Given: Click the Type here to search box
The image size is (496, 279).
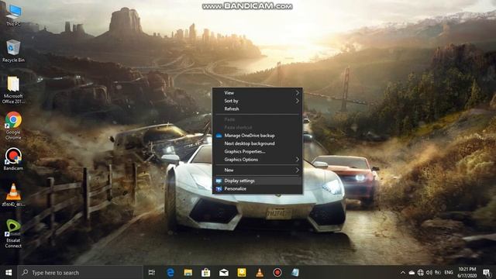Looking at the screenshot, I should pyautogui.click(x=81, y=272).
